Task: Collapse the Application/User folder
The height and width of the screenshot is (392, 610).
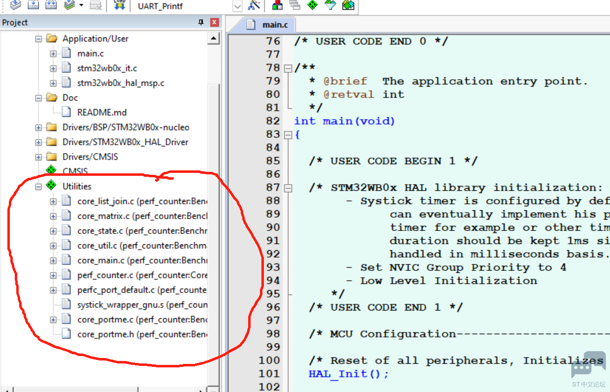Action: click(x=38, y=38)
